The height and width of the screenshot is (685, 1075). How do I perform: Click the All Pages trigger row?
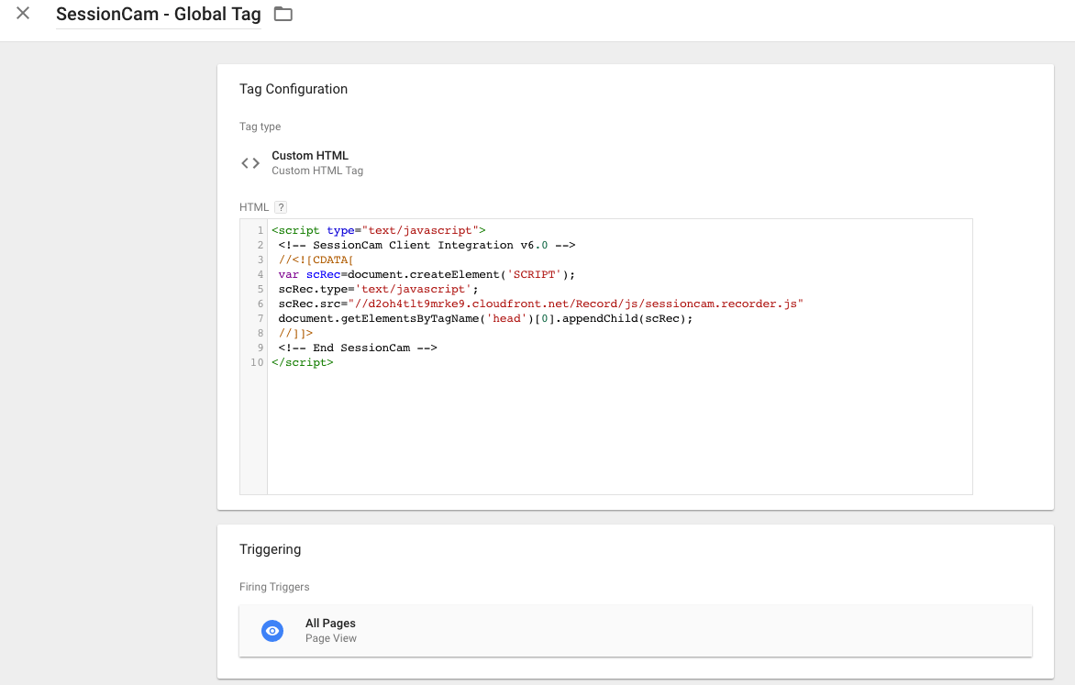[634, 630]
